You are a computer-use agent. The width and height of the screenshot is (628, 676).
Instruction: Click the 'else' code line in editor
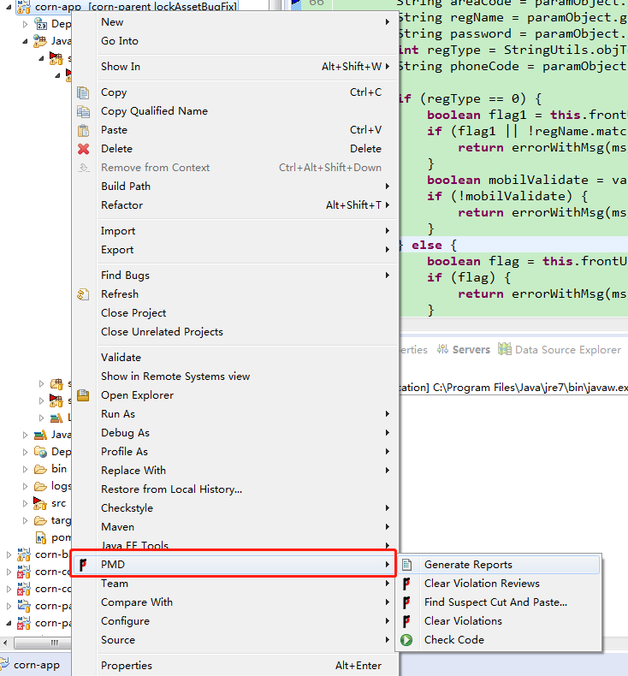(x=512, y=246)
